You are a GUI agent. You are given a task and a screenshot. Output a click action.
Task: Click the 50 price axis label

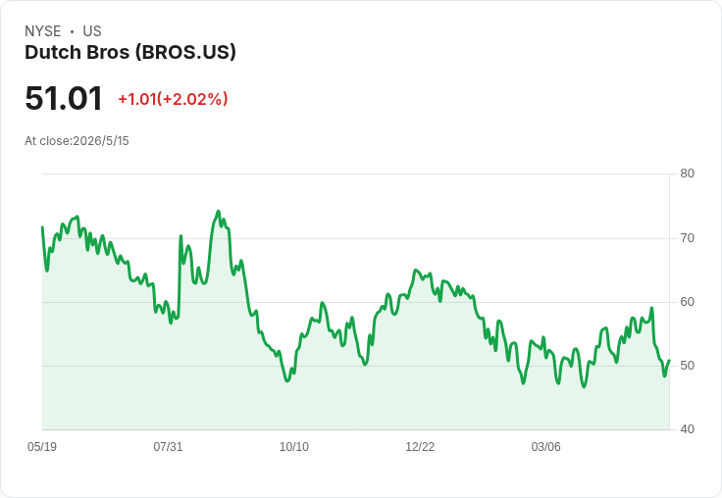687,366
